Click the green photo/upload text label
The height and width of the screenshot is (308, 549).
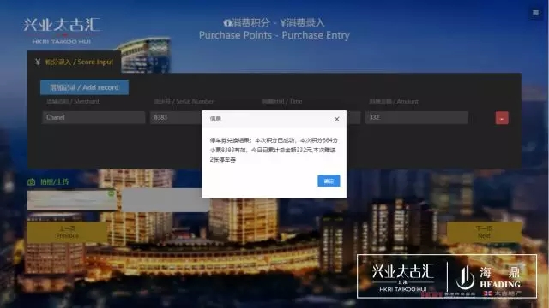coord(54,181)
